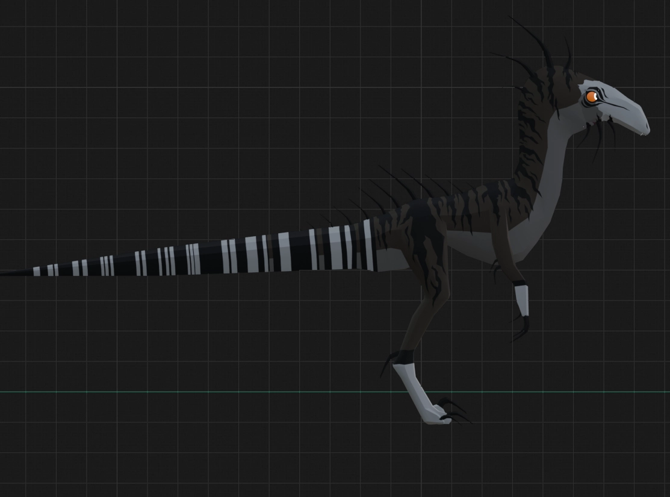Click the green horizontal axis line
Image resolution: width=670 pixels, height=497 pixels.
(x=181, y=392)
